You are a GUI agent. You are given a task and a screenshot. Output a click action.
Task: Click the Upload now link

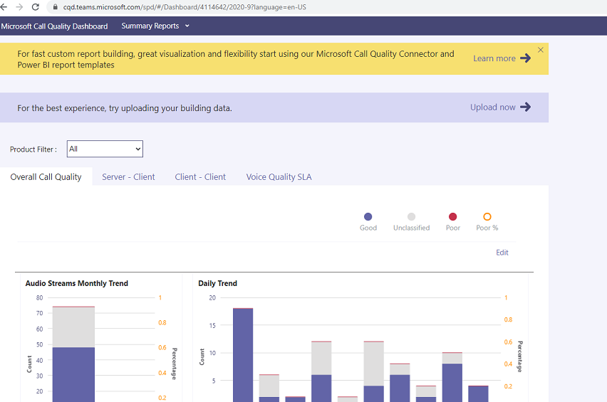tap(493, 107)
